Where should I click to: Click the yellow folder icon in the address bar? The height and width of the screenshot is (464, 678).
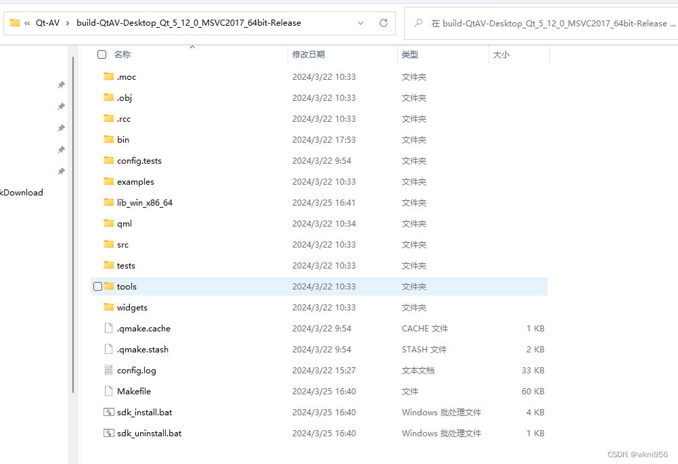[x=14, y=22]
